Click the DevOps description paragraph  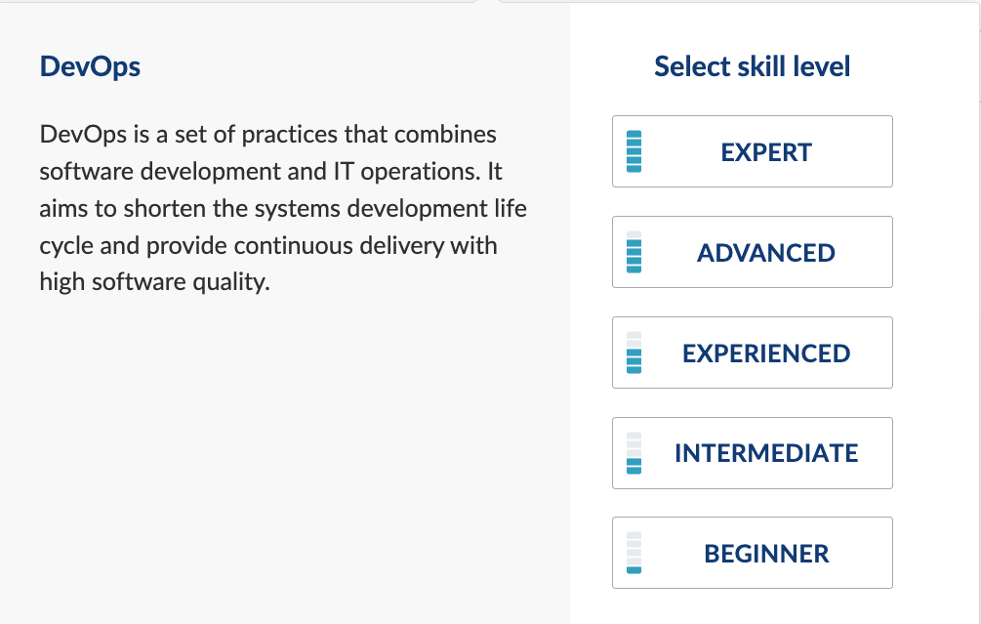283,208
